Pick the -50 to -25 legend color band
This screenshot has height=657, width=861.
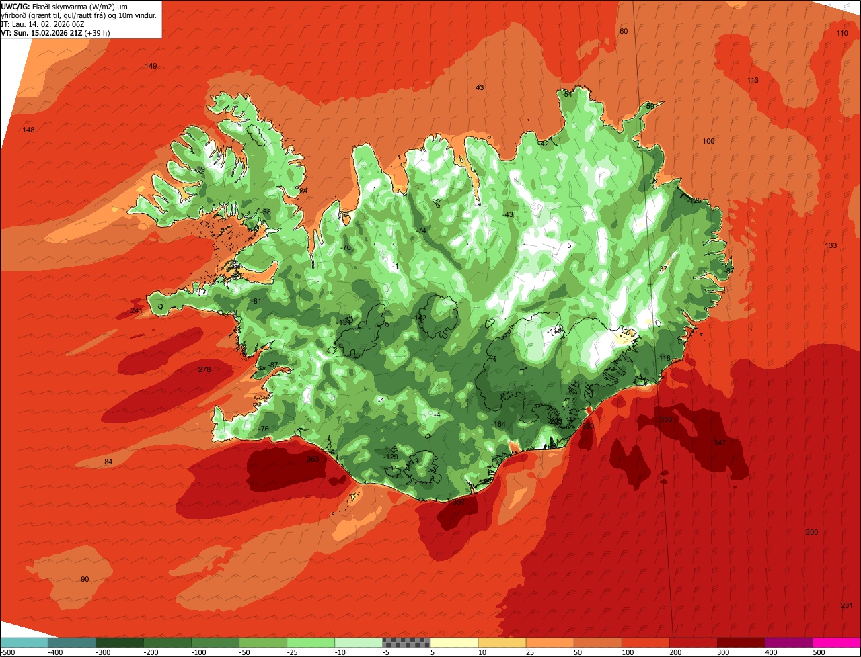pos(263,642)
